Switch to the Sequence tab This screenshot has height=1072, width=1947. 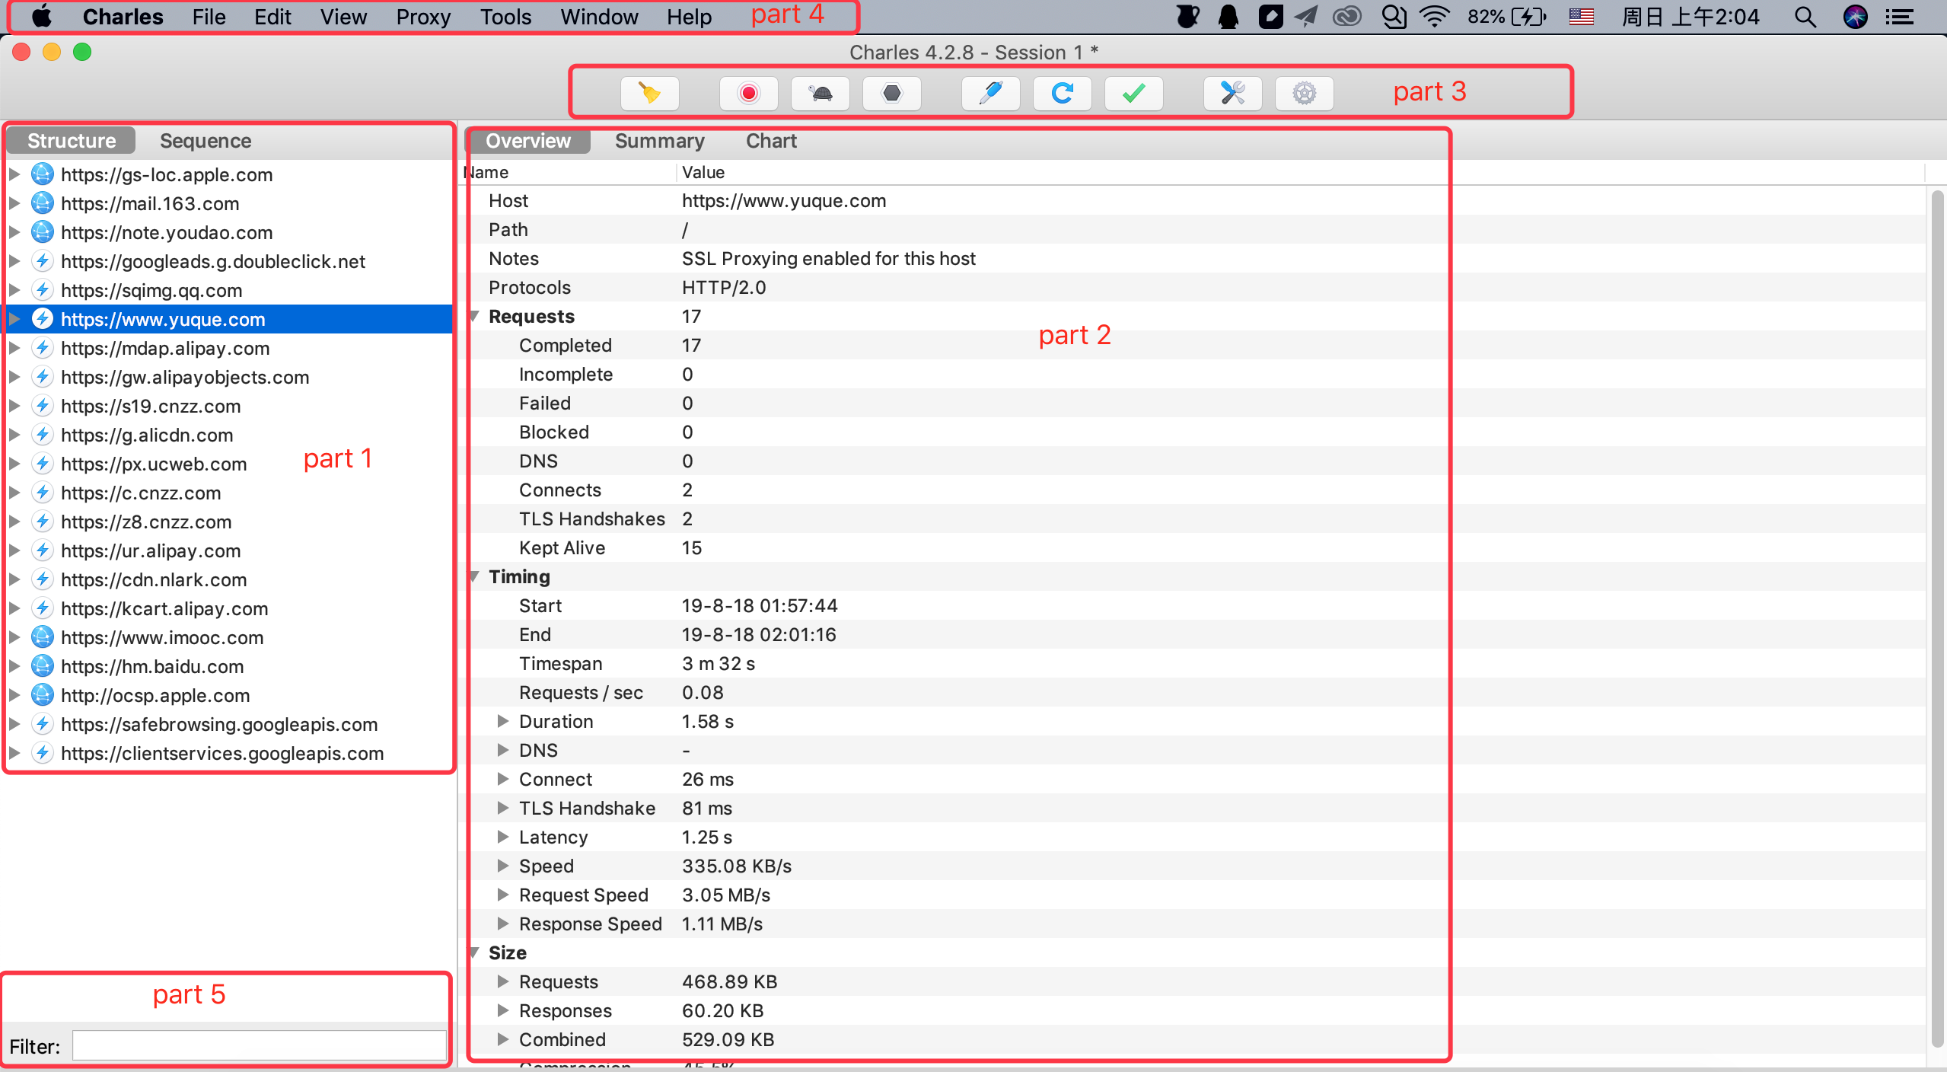tap(205, 141)
